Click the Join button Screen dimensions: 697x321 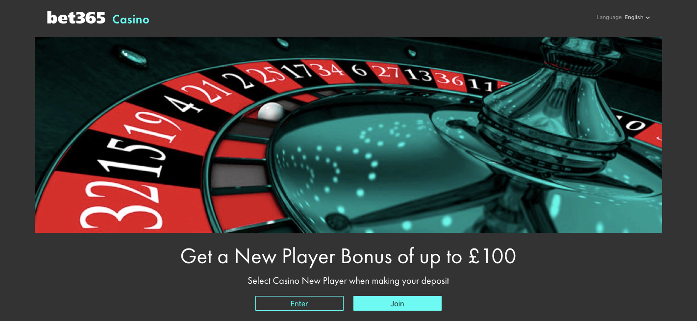(397, 303)
